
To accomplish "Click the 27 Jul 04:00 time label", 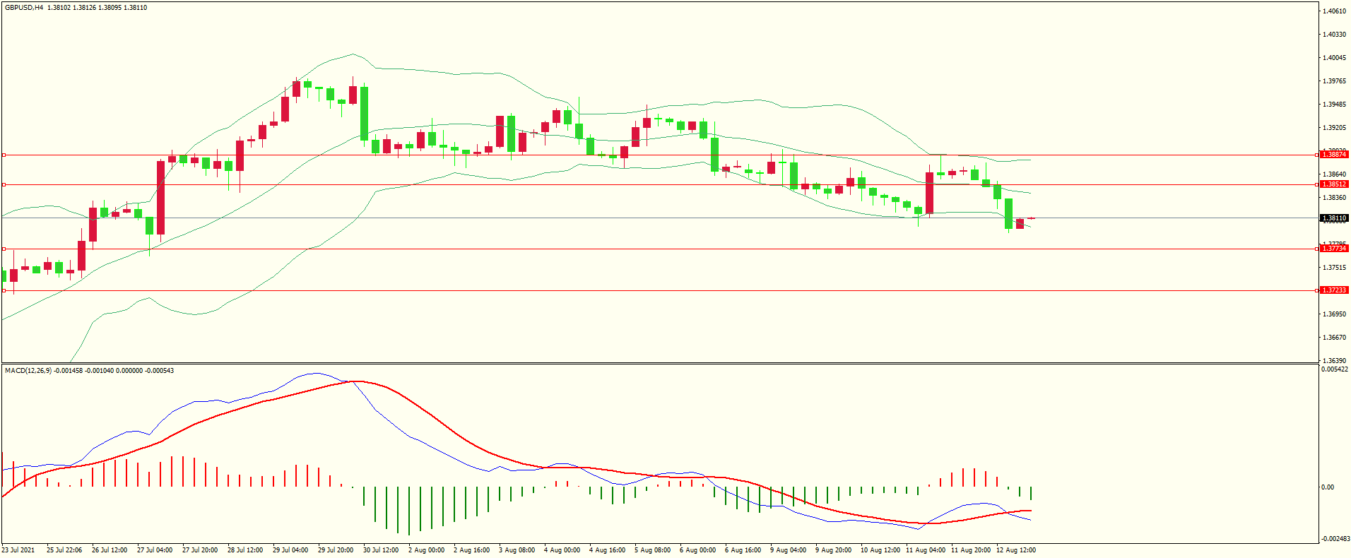I will (x=155, y=550).
